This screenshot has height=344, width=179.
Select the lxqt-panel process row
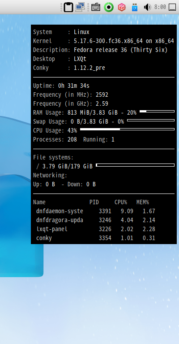96,229
